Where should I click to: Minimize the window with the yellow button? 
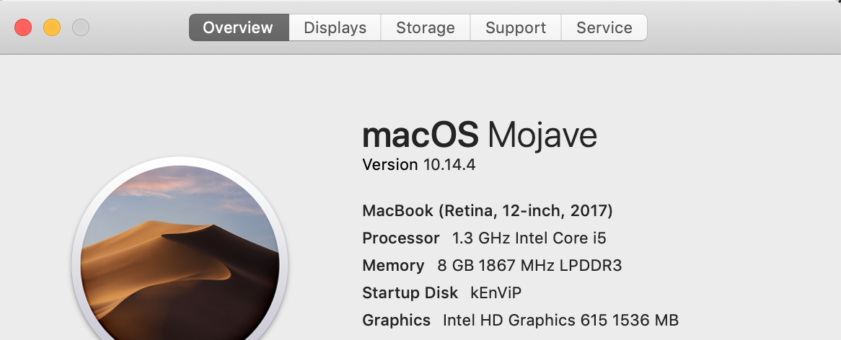click(52, 27)
